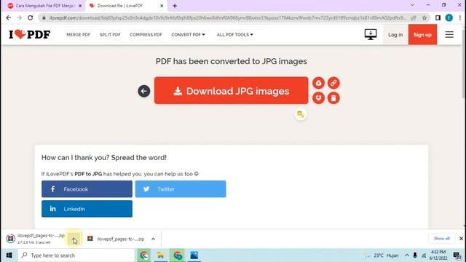Share on Facebook
Screen dimensions: 466x262
point(87,189)
